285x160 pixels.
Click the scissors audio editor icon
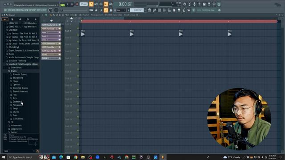click(189, 4)
